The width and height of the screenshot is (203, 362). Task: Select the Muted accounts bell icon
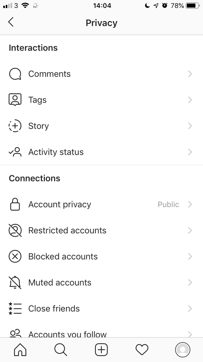click(15, 282)
